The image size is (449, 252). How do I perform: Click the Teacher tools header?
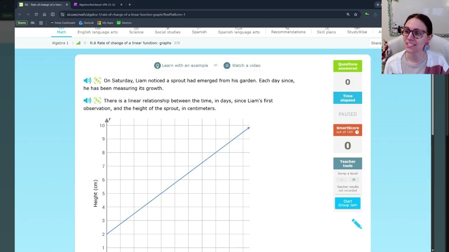[x=348, y=163]
